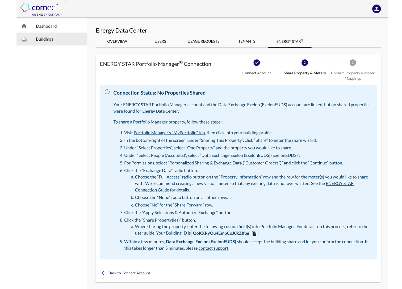The width and height of the screenshot is (402, 289).
Task: Click step 3 Confirm Property & Meter Mappings
Action: tap(353, 63)
